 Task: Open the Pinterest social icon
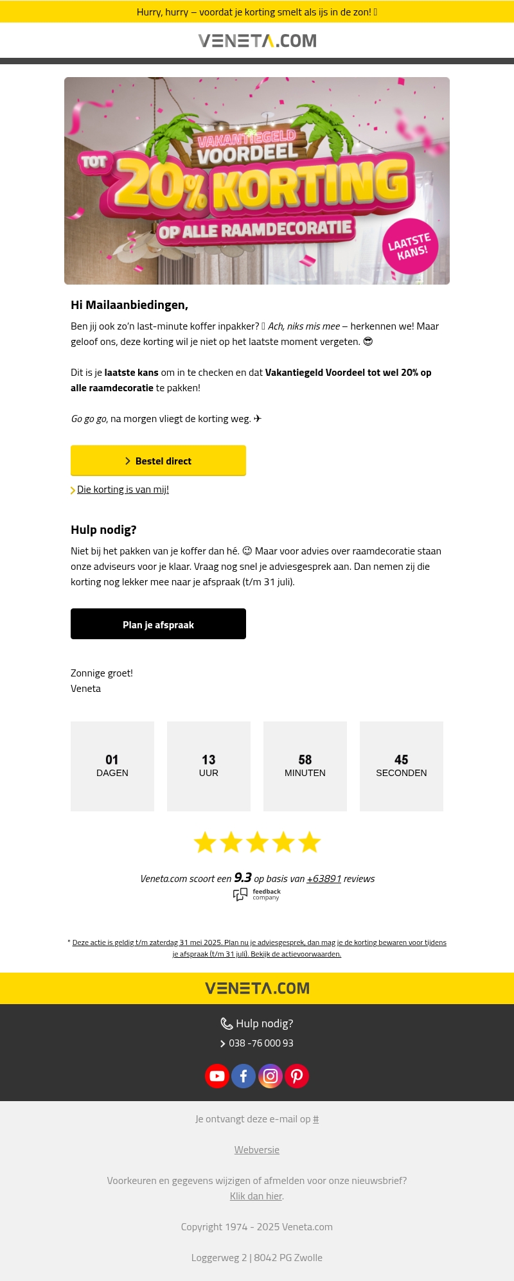pos(297,1075)
